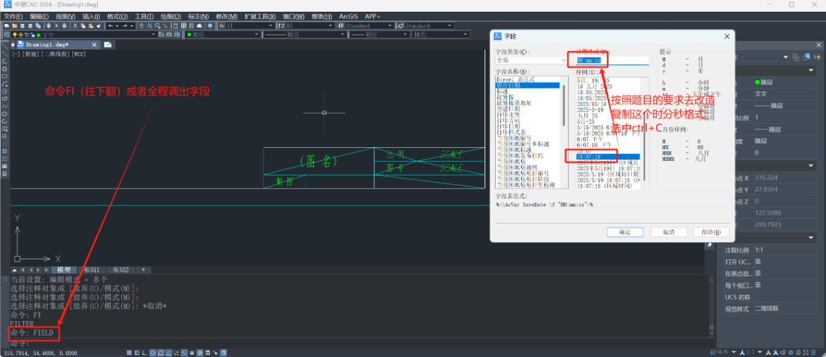Click the Undo arrow in the toolbar
The height and width of the screenshot is (357, 826).
pos(110,25)
